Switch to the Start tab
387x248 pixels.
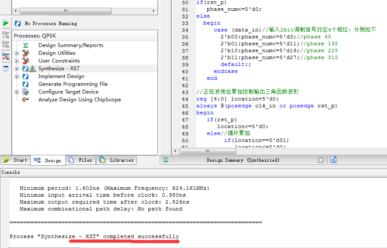[16, 160]
